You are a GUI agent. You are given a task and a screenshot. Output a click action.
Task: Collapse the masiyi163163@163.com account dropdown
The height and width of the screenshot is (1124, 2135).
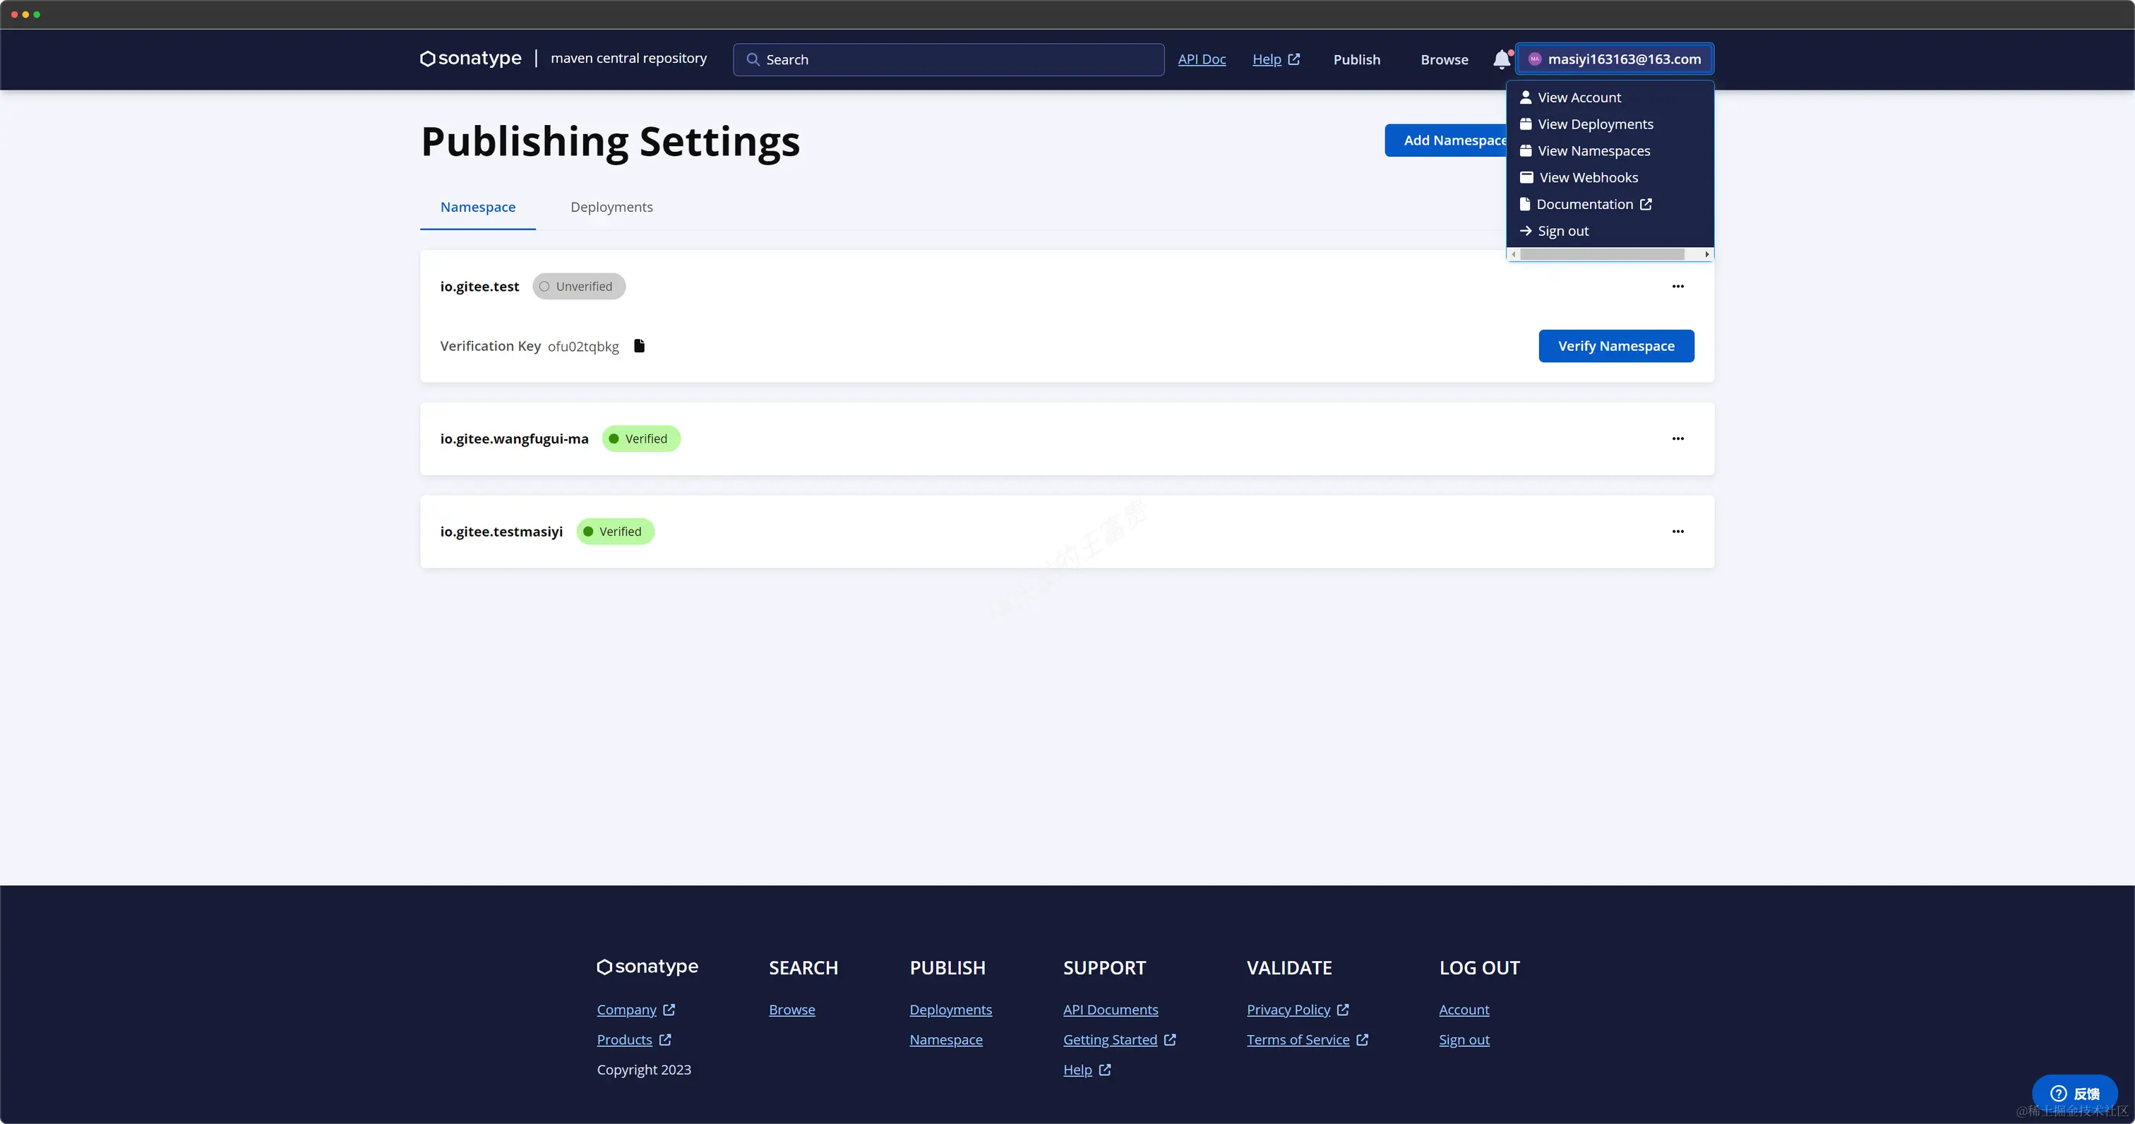[x=1623, y=59]
